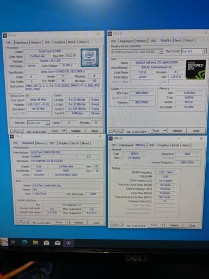Open Bench tab in the CPU window
This screenshot has width=209, height=279.
(72, 42)
